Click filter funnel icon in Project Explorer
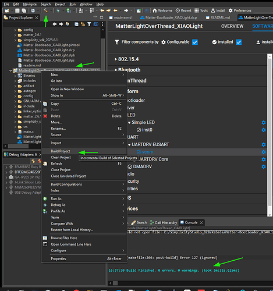The image size is (273, 291). [89, 24]
